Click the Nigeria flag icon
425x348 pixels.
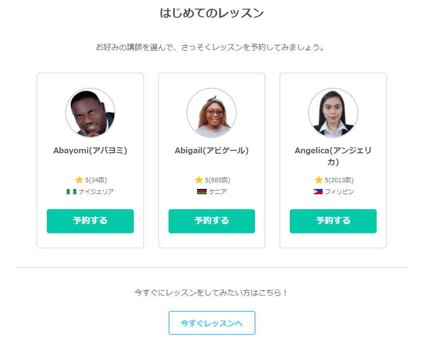point(71,191)
